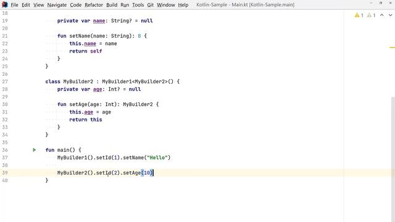Open the File menu
The width and height of the screenshot is (395, 222).
[14, 5]
